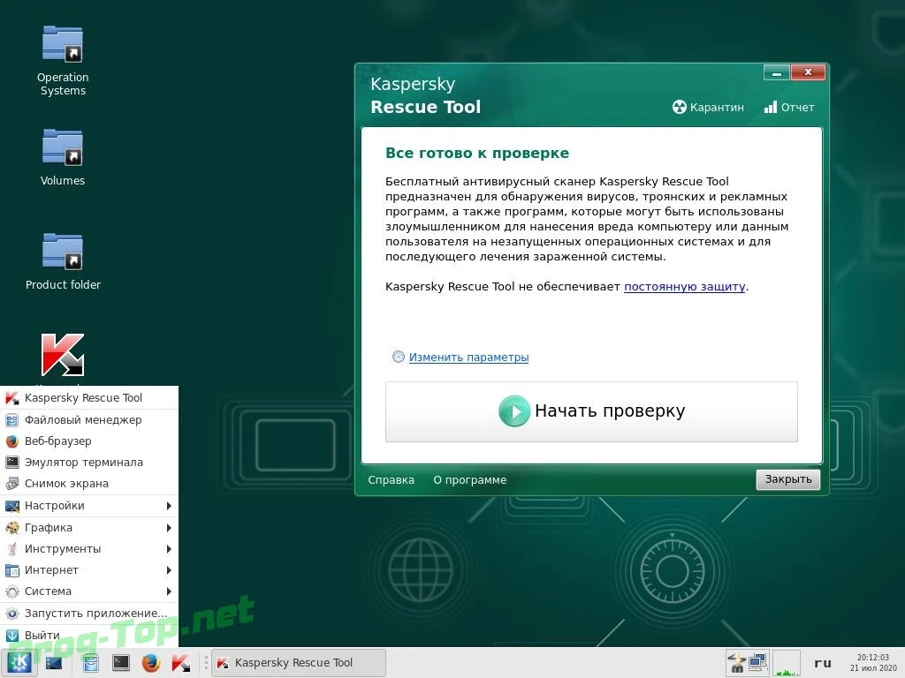
Task: Expand the Настройки submenu arrow
Action: [x=169, y=506]
